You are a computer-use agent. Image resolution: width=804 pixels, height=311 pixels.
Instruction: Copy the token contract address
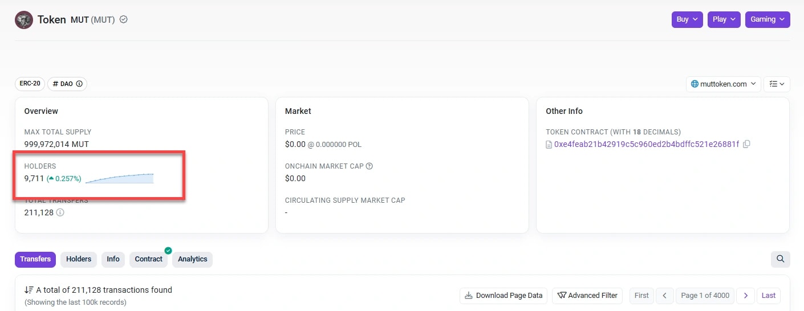click(746, 144)
